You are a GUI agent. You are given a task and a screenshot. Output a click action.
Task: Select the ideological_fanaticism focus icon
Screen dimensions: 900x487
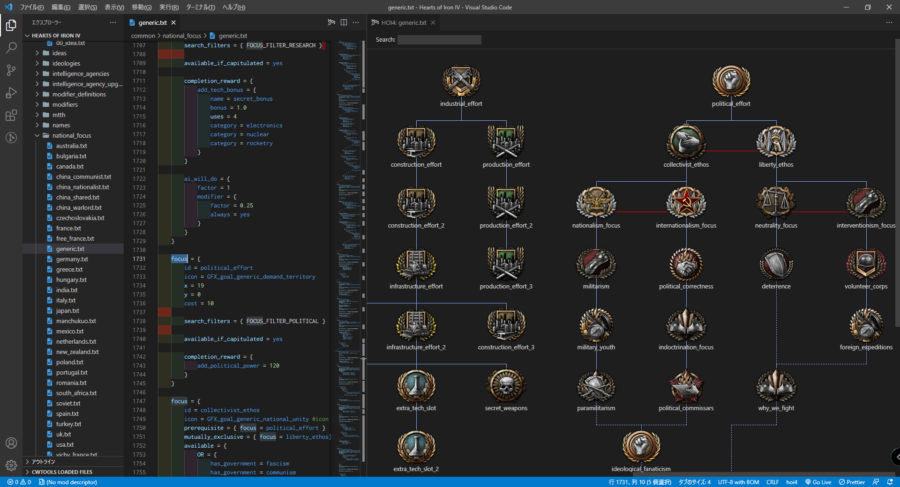click(641, 446)
